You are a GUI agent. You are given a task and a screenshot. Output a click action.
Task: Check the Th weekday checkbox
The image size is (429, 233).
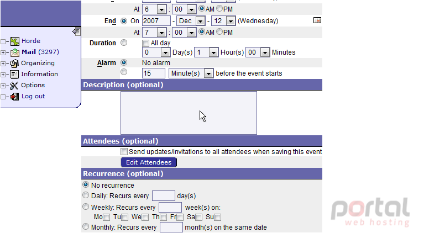click(163, 217)
